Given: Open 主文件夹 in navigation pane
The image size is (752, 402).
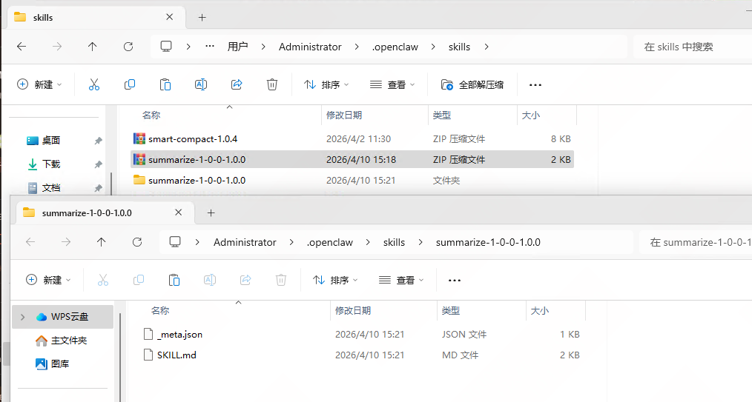Looking at the screenshot, I should [x=68, y=341].
